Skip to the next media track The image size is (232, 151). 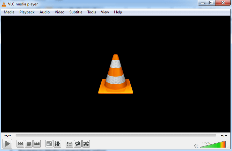[x=37, y=144]
